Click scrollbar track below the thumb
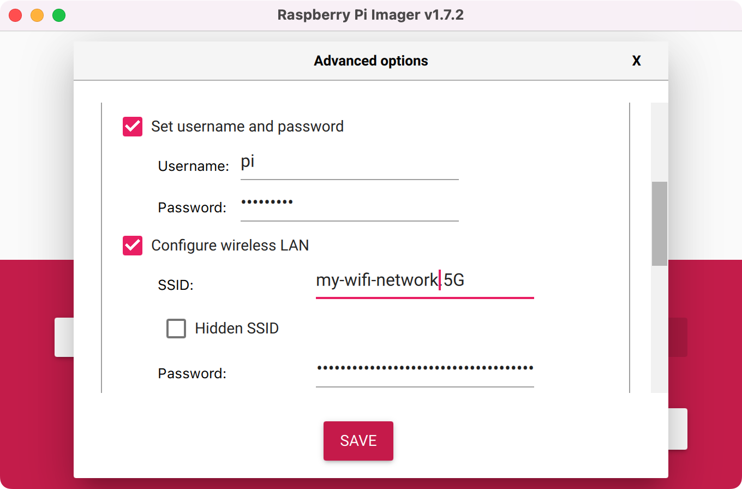742x489 pixels. point(660,327)
